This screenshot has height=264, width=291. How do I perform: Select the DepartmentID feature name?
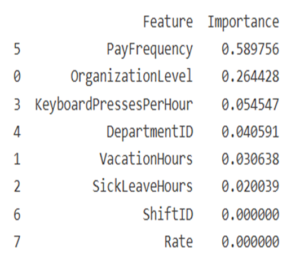click(150, 133)
